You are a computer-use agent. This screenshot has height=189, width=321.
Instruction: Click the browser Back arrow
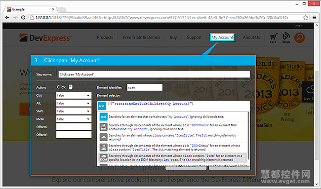[x=7, y=18]
